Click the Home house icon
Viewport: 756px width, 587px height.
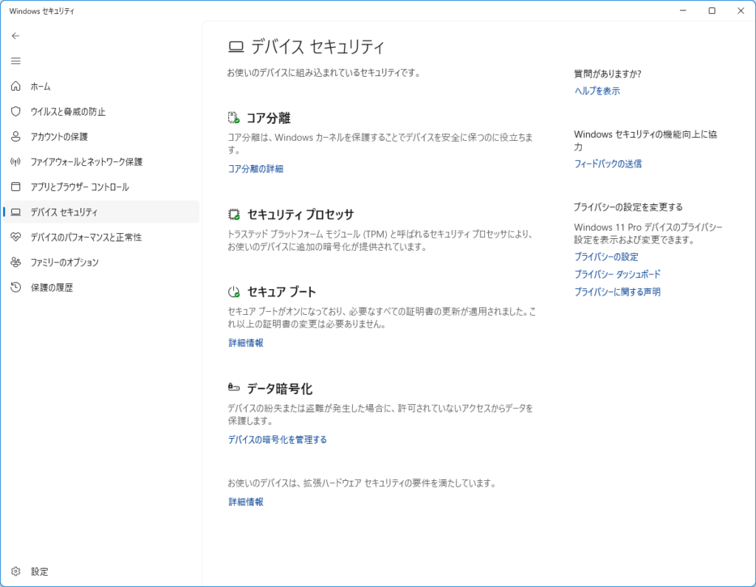[16, 86]
